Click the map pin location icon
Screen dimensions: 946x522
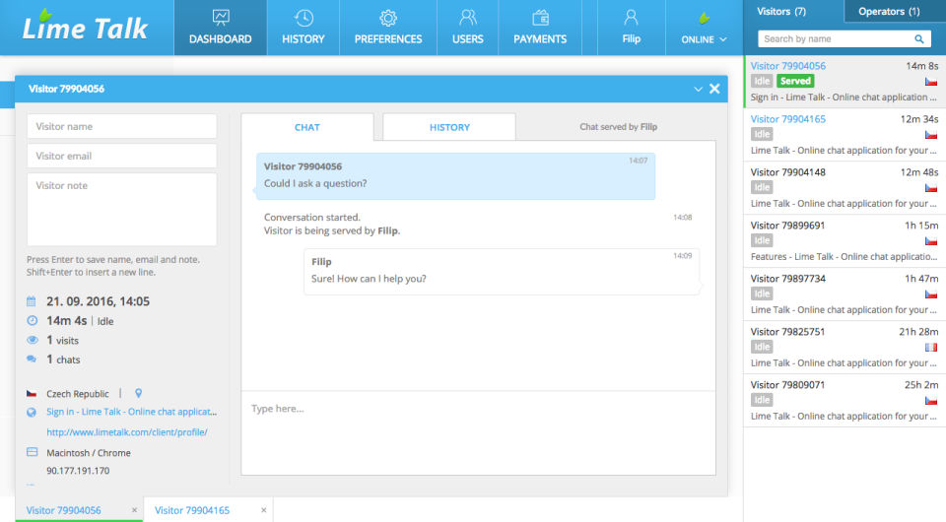pyautogui.click(x=138, y=394)
